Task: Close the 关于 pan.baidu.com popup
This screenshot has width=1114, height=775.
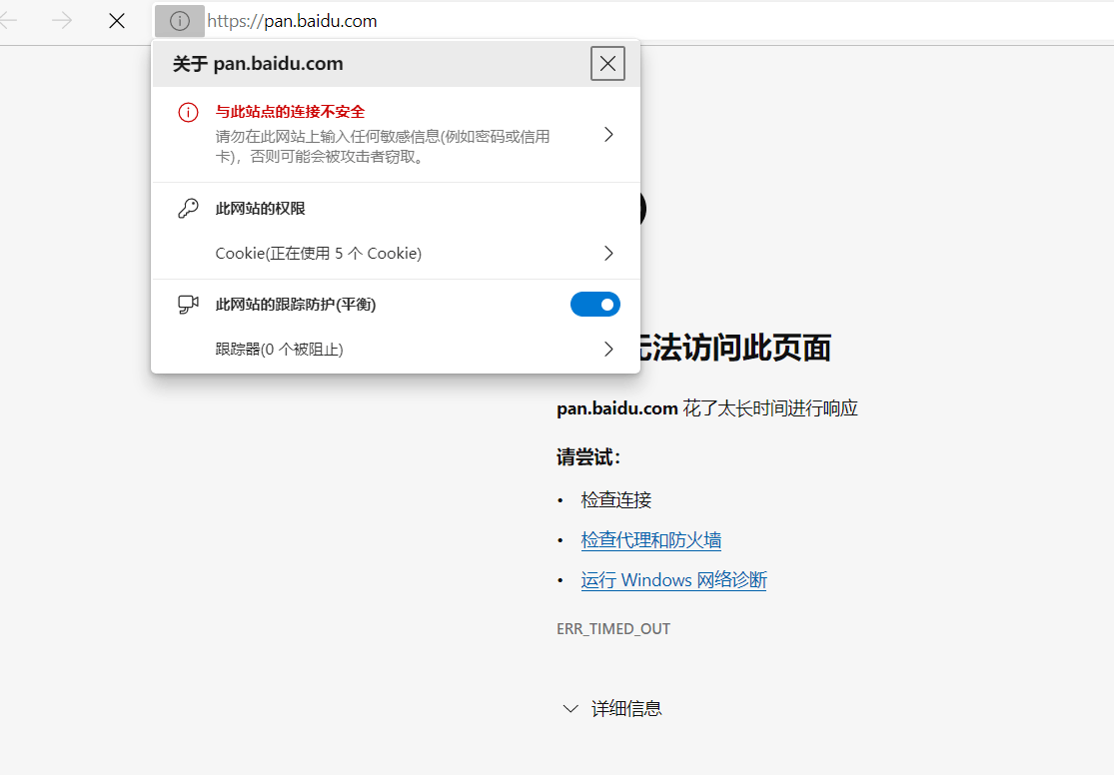Action: tap(607, 63)
